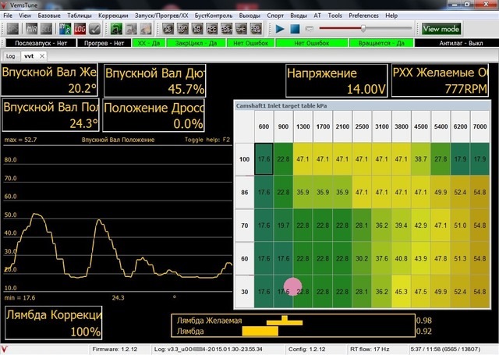Open the VE 3D table icon
The width and height of the screenshot is (499, 355).
168,29
